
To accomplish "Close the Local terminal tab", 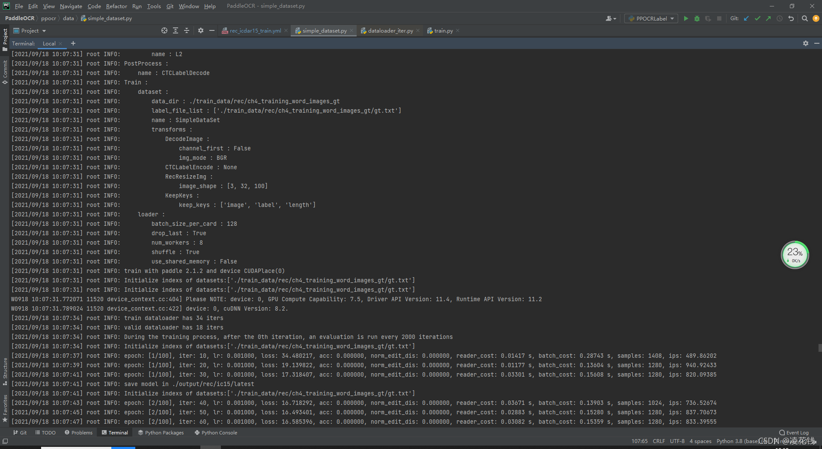I will [x=61, y=44].
